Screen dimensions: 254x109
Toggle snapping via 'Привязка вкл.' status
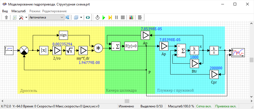click(226, 106)
